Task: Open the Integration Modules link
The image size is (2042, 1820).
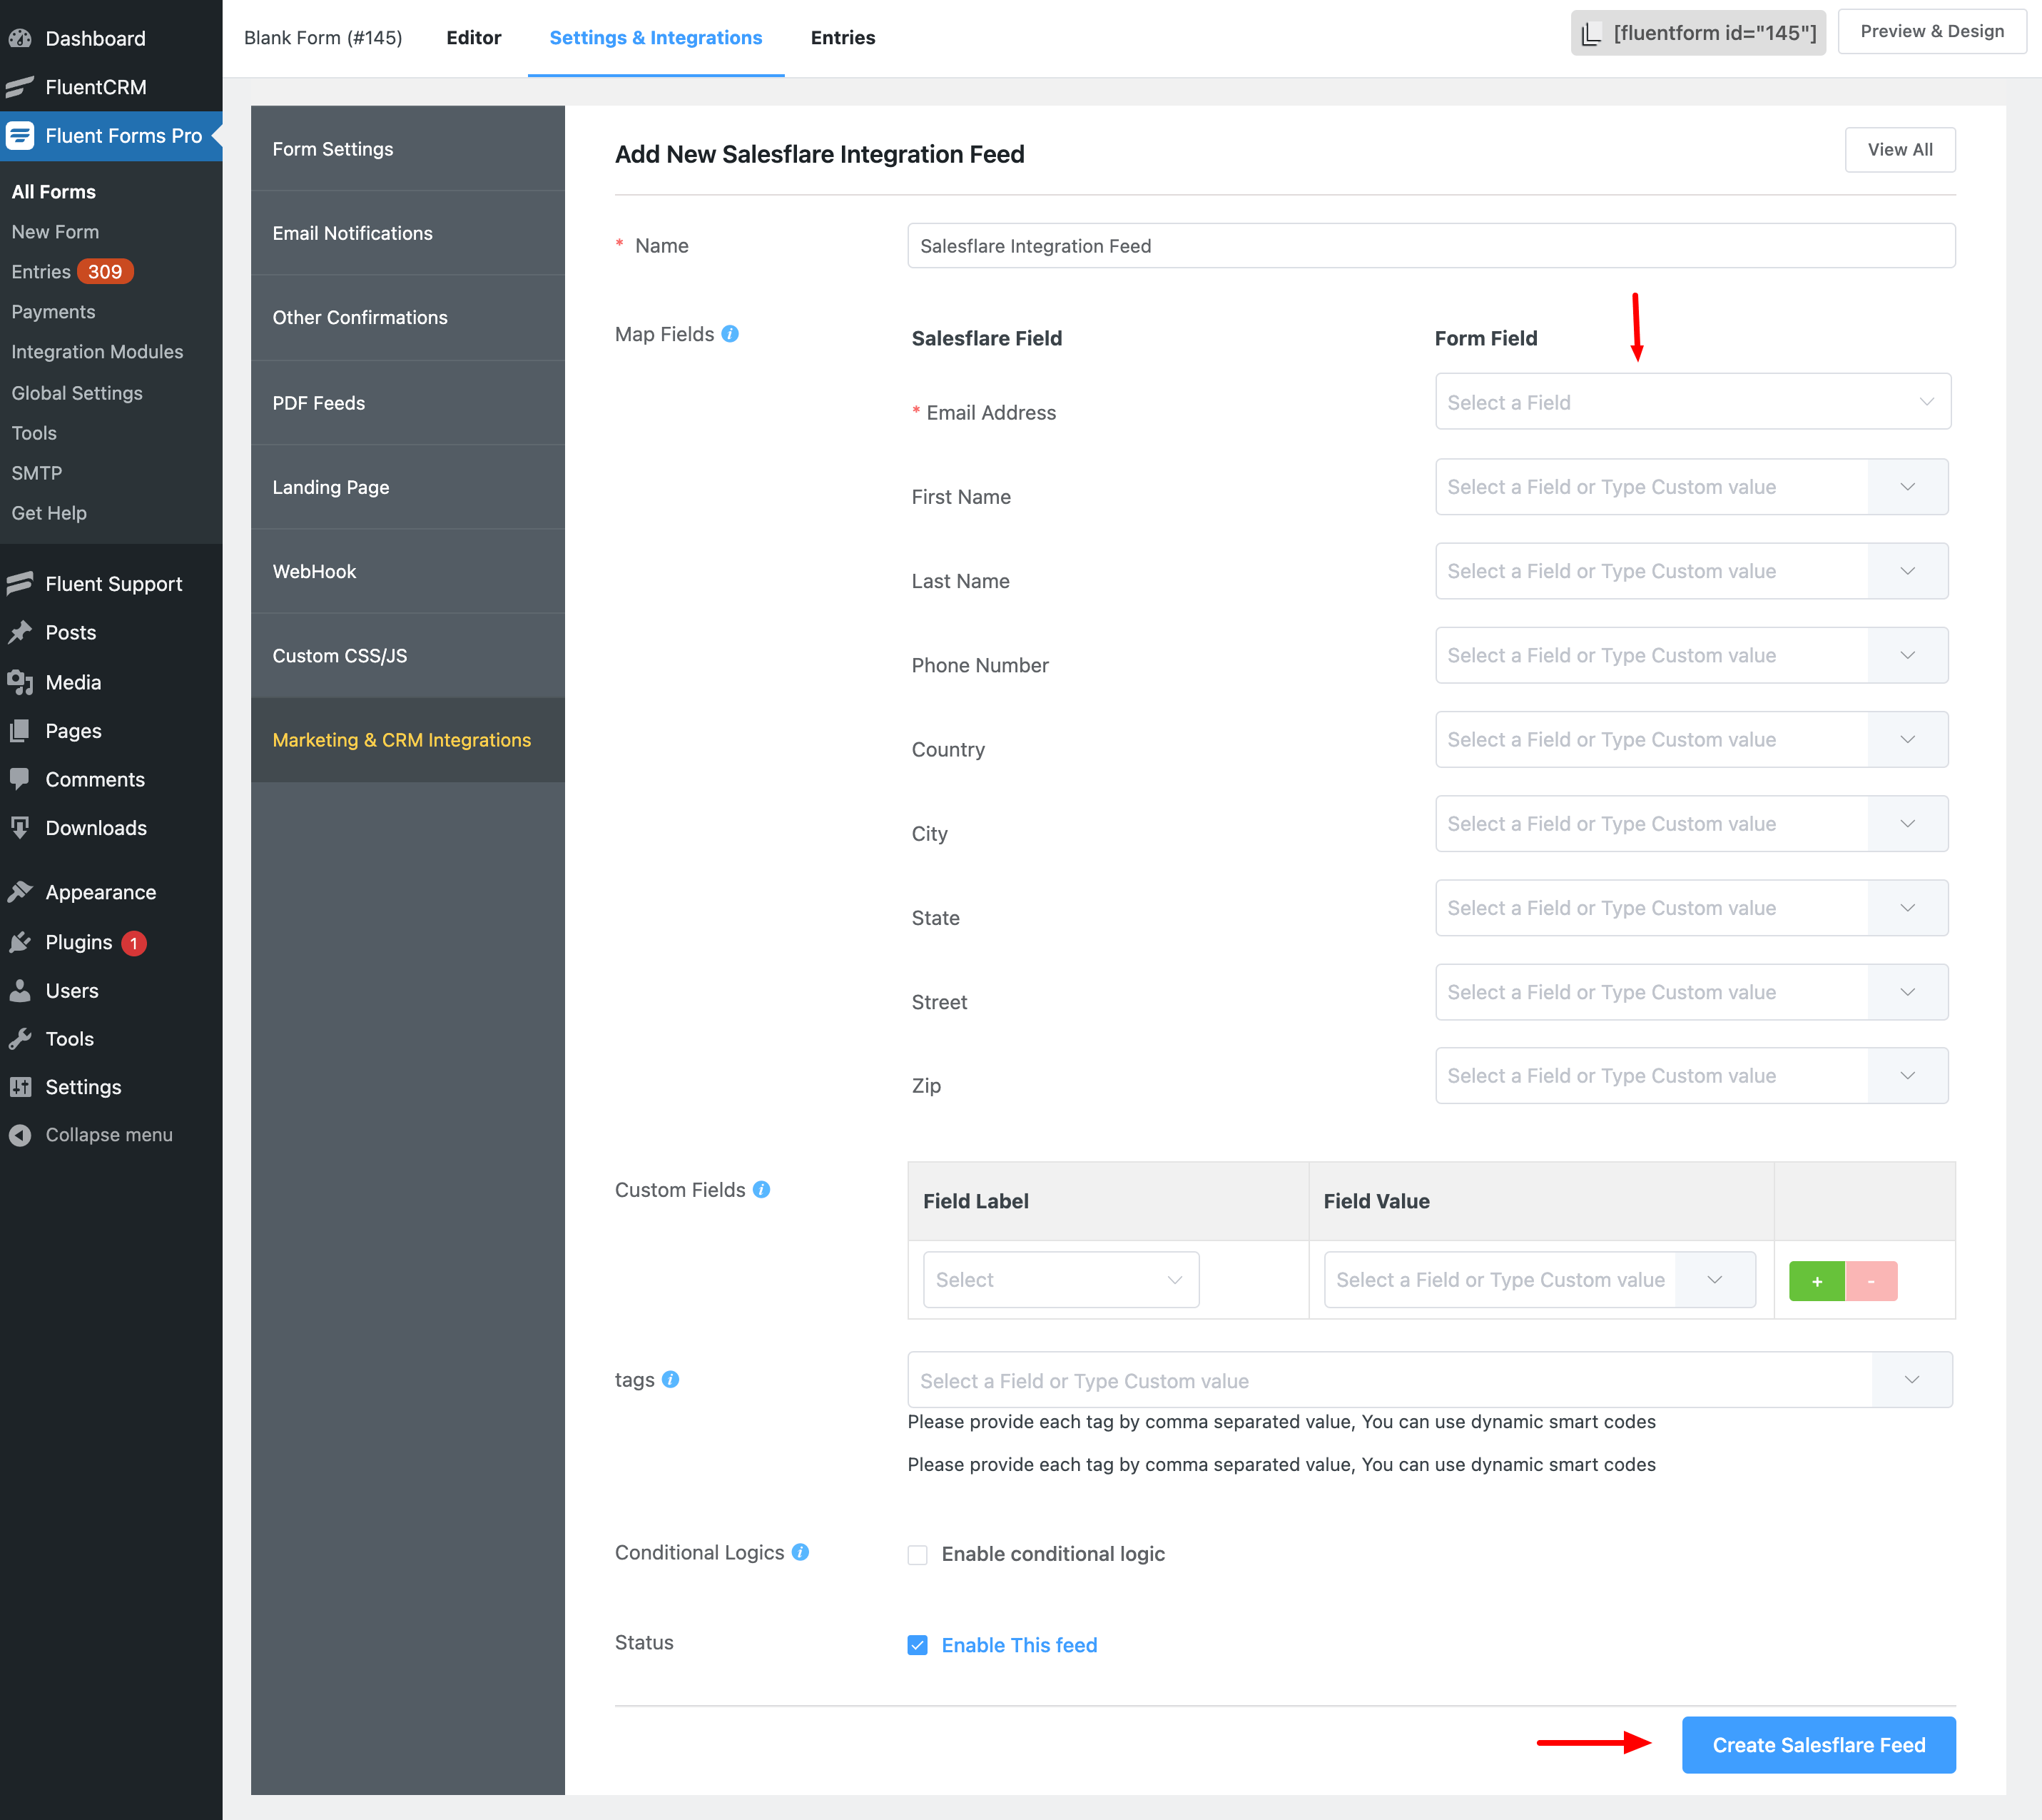Action: point(97,352)
